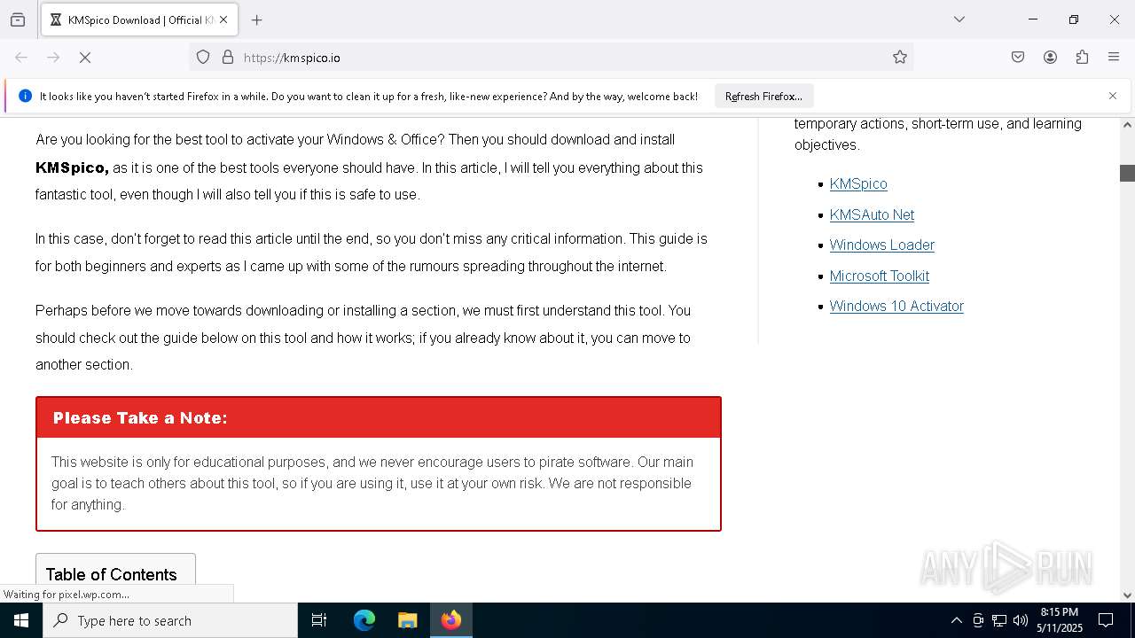The height and width of the screenshot is (638, 1135).
Task: Close the KMSpico Download tab
Action: pyautogui.click(x=223, y=19)
